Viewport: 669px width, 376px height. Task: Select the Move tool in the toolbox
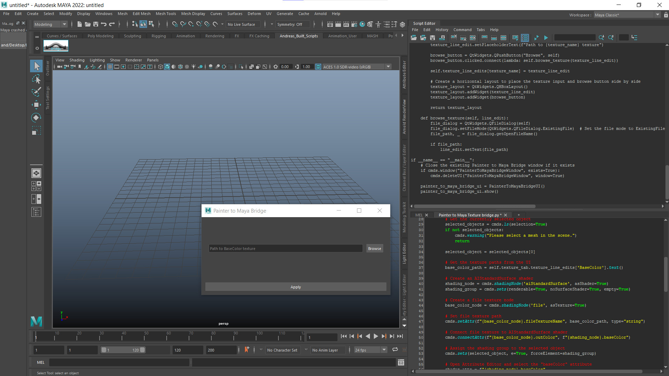coord(36,104)
